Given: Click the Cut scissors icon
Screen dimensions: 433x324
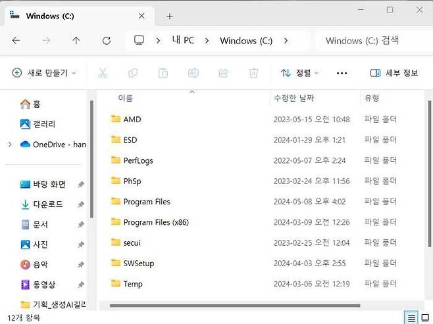Looking at the screenshot, I should [103, 73].
